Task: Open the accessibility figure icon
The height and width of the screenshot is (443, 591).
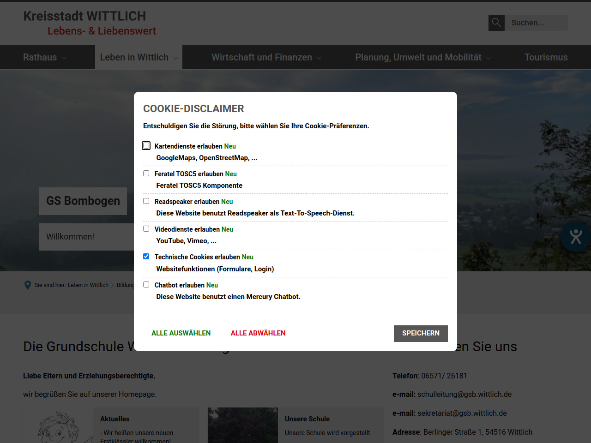Action: [x=575, y=237]
